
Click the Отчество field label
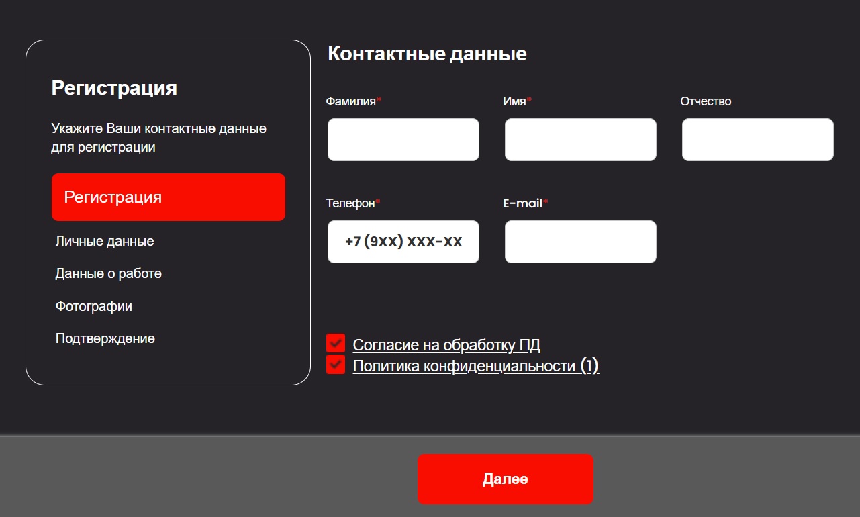point(706,101)
